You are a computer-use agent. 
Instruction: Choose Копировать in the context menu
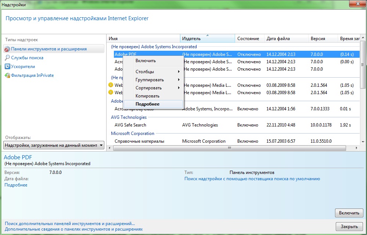153,96
